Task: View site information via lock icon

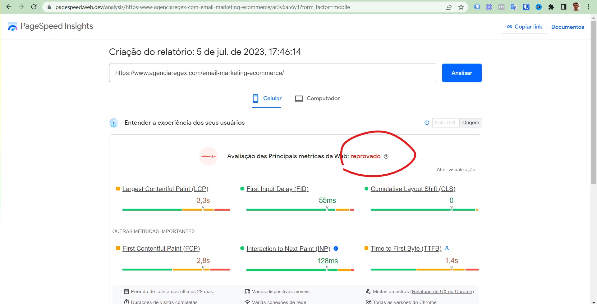Action: click(49, 7)
